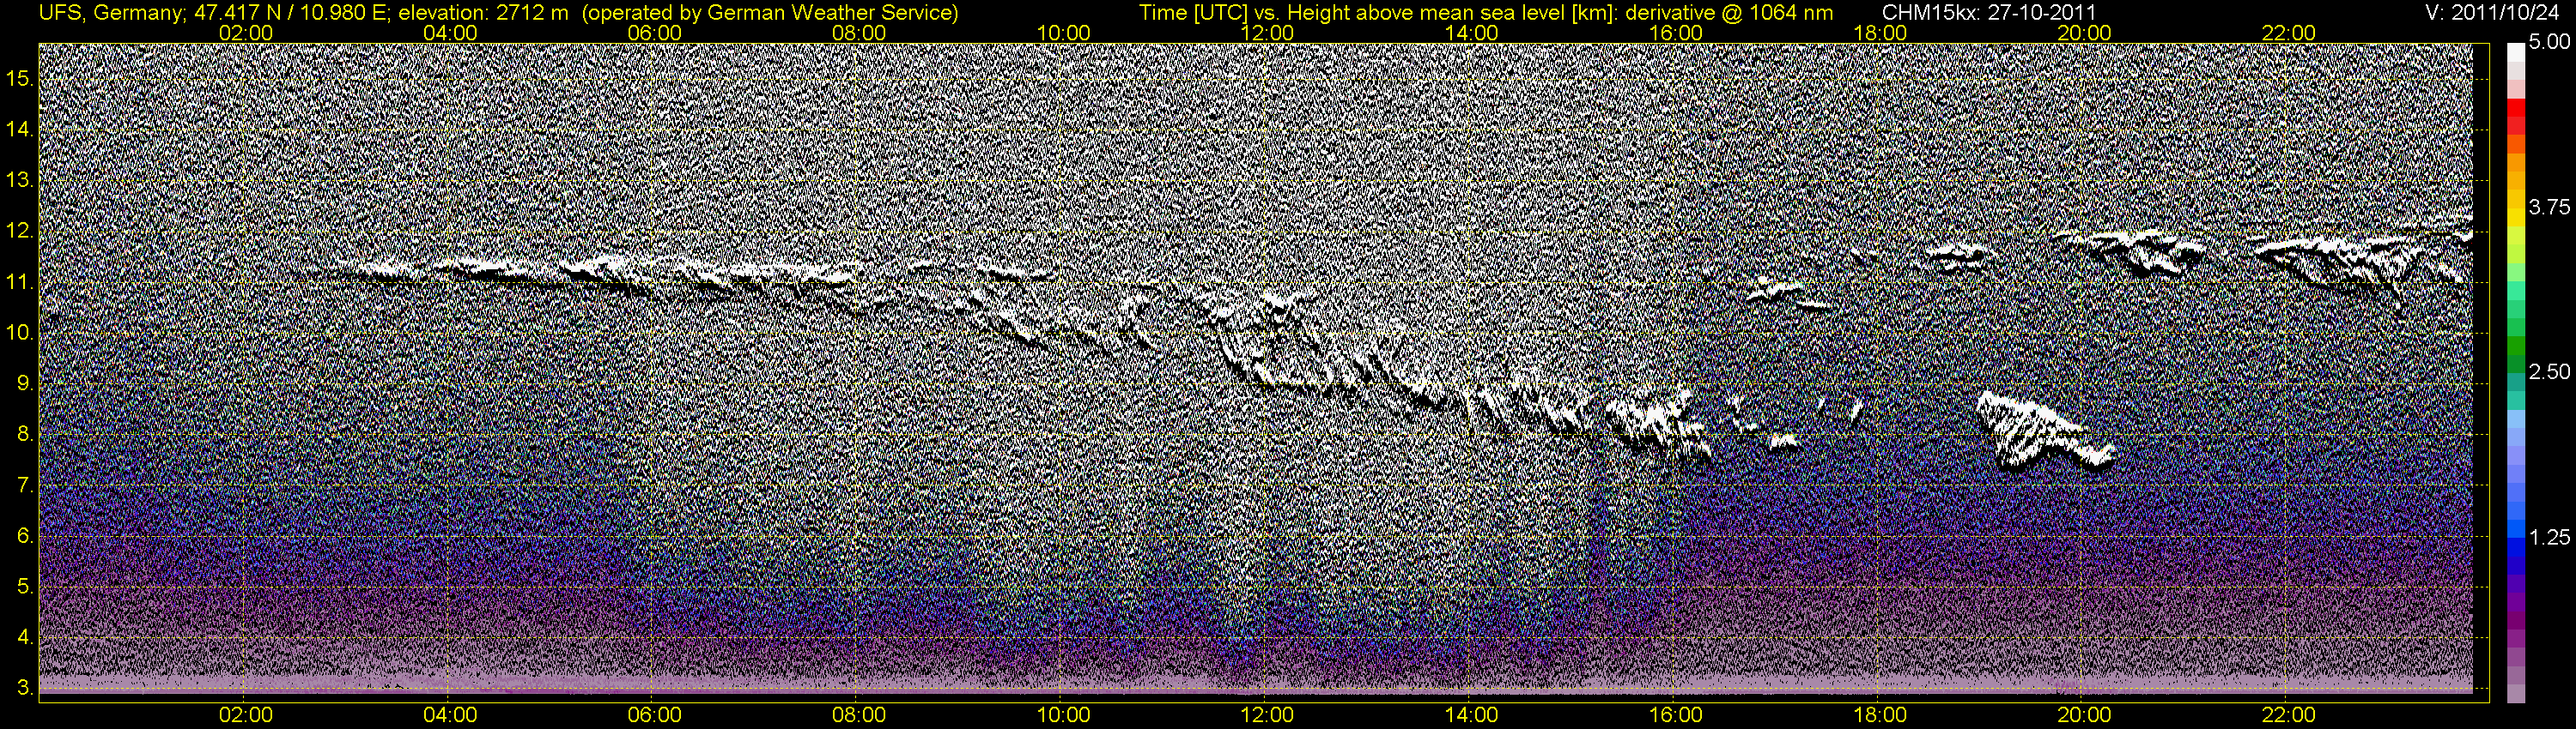
Task: Click the 20:00 label on the bottom time axis
Action: [2084, 715]
